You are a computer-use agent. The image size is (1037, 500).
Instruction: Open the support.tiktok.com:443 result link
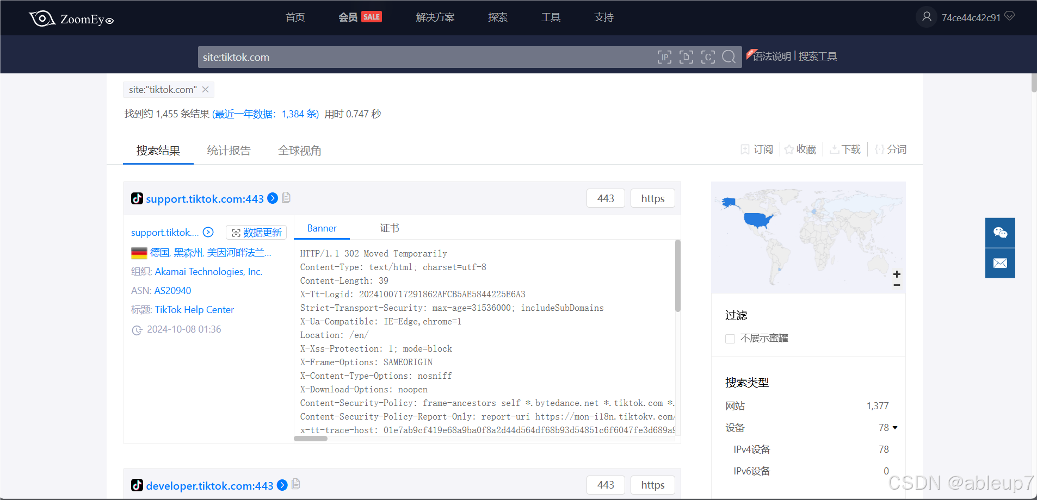pyautogui.click(x=205, y=199)
